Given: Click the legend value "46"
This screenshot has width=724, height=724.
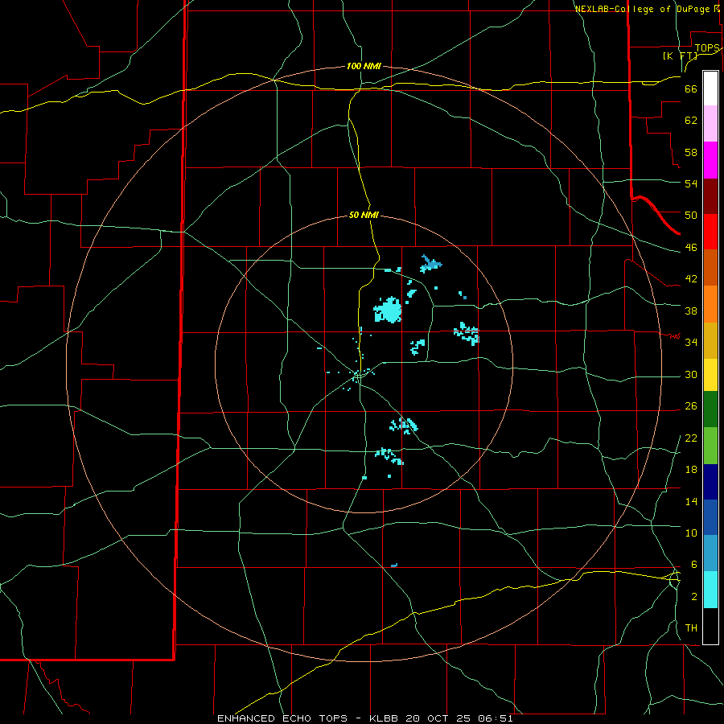Looking at the screenshot, I should (x=691, y=248).
